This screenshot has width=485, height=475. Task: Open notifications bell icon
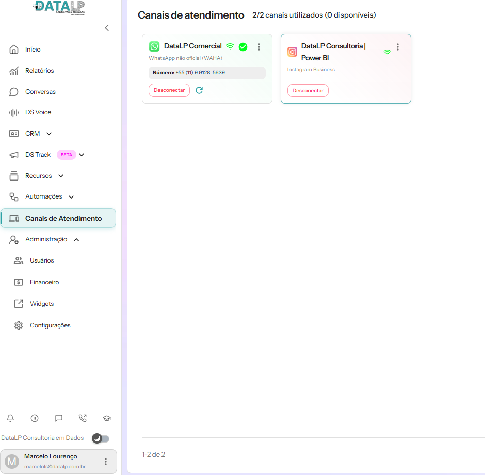click(x=10, y=418)
